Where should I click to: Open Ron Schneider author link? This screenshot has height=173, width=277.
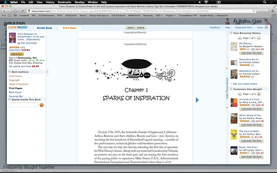29,43
